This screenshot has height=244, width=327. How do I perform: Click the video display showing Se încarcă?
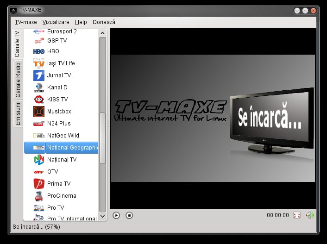pos(213,118)
